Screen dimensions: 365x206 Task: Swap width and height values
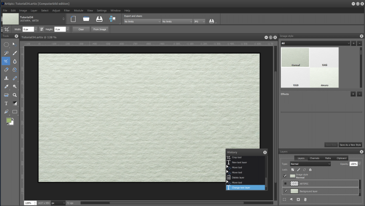(x=41, y=29)
